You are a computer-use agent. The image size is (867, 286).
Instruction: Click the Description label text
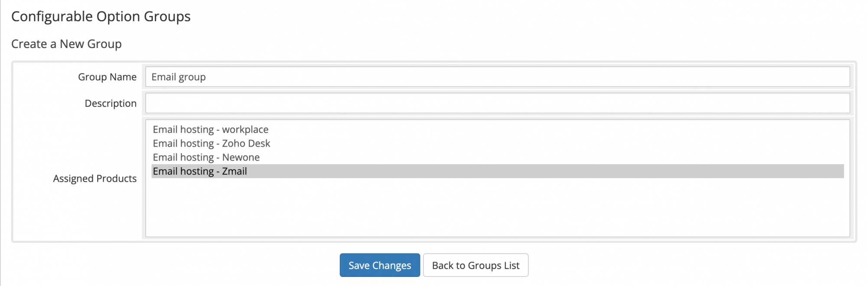click(111, 103)
